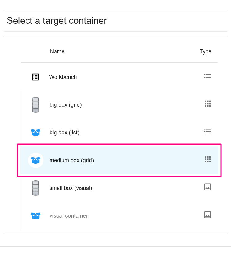
Task: Click the Type column header
Action: (205, 52)
